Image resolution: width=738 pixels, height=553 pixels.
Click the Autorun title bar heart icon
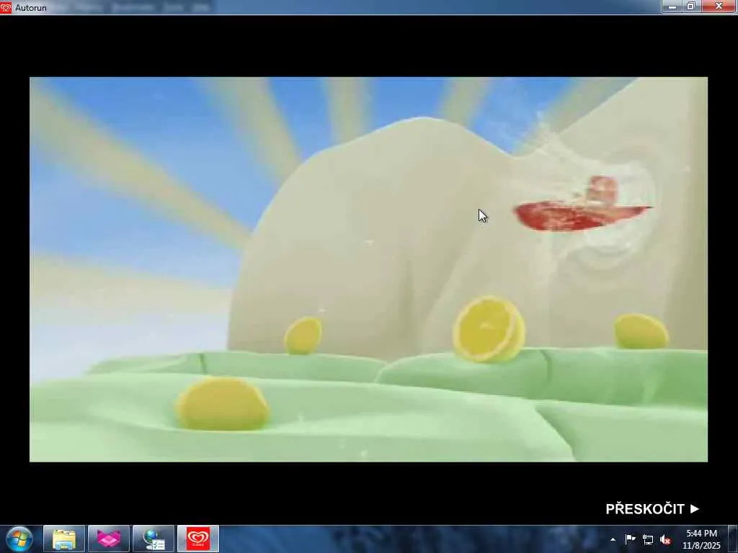(x=6, y=7)
